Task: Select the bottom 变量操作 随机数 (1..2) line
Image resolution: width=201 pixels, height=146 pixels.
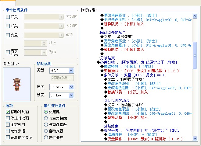Action: tap(143, 139)
